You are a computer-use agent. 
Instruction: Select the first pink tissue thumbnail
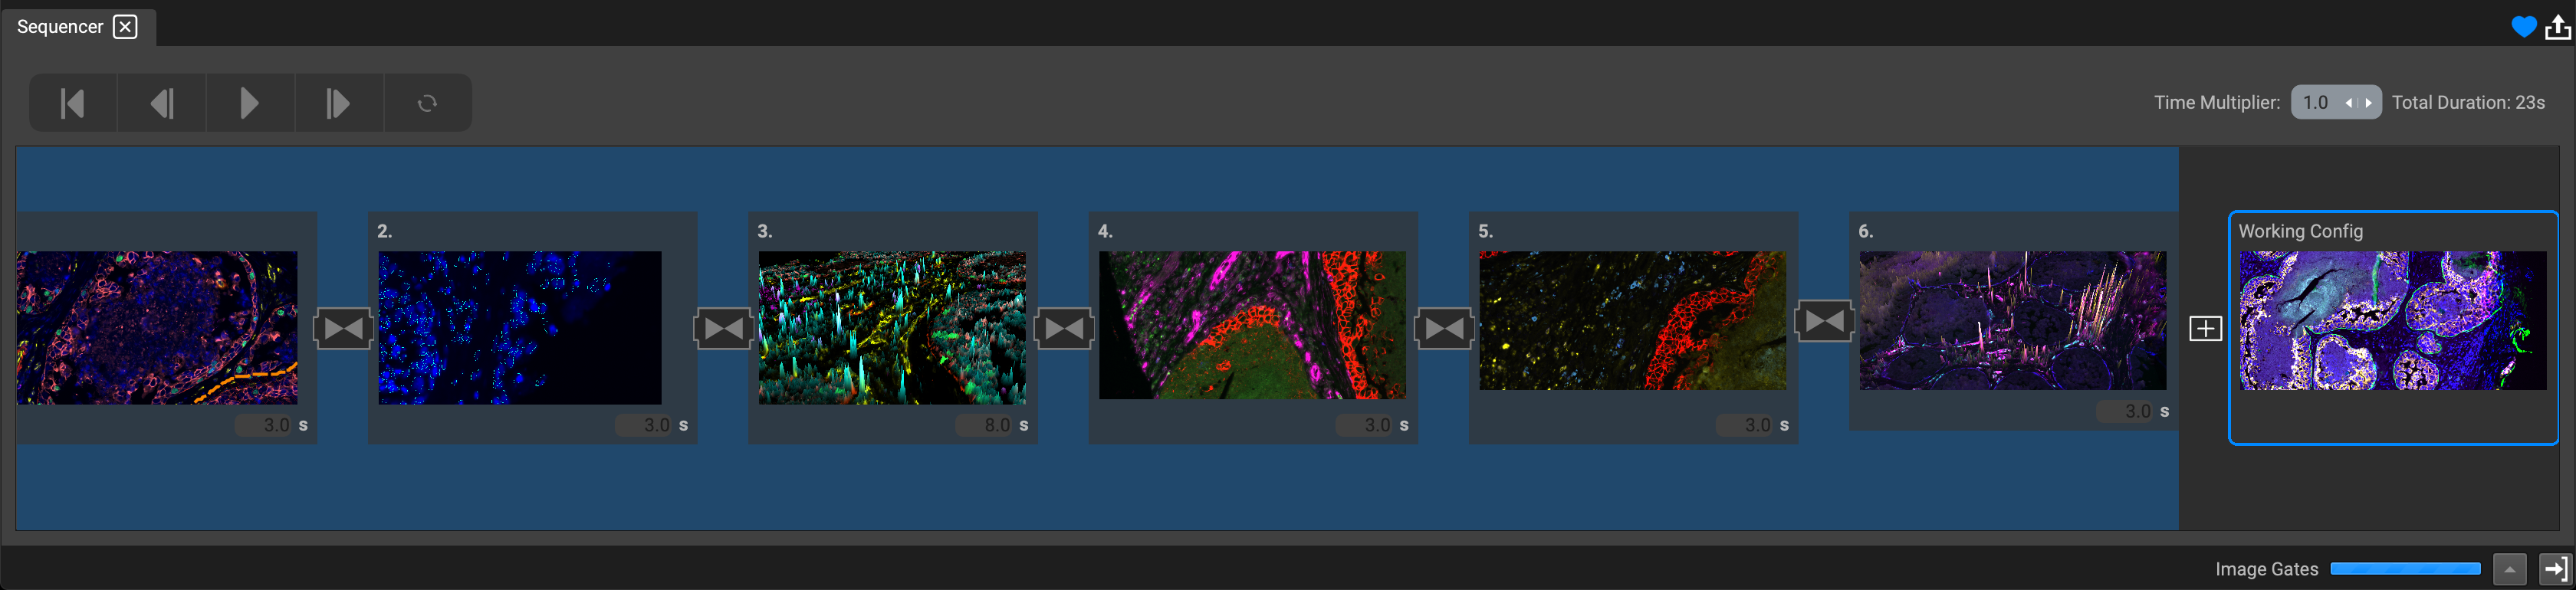pos(157,328)
